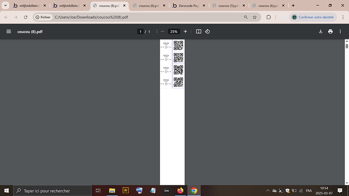This screenshot has width=349, height=196.
Task: Print the PDF document
Action: click(x=330, y=31)
